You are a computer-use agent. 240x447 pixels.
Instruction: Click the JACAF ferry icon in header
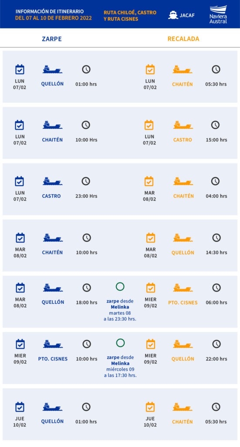coord(173,15)
